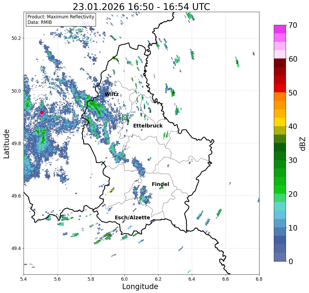Click the Product: Maximum Reflectivity text
Image resolution: width=309 pixels, height=293 pixels.
tap(61, 17)
